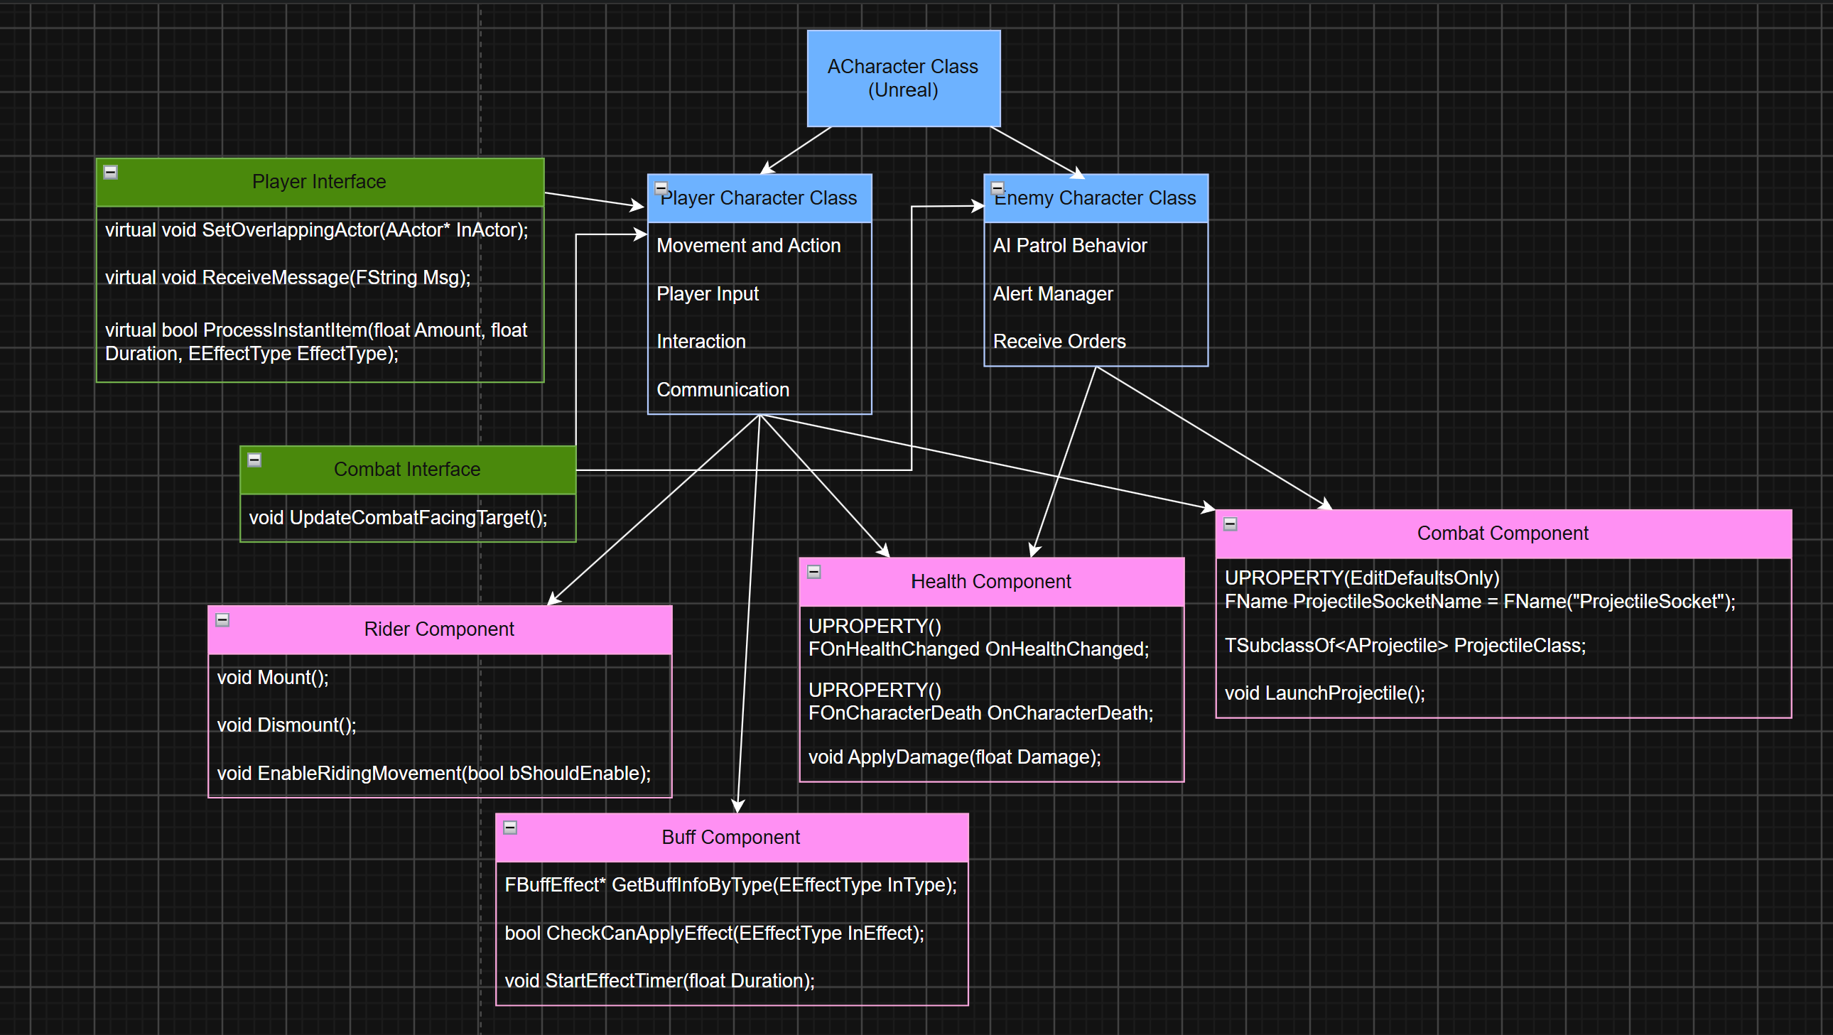Screen dimensions: 1833x1035
Task: Click the TSubclassOf<AProjectile> ProjectileClass row
Action: (x=1503, y=646)
